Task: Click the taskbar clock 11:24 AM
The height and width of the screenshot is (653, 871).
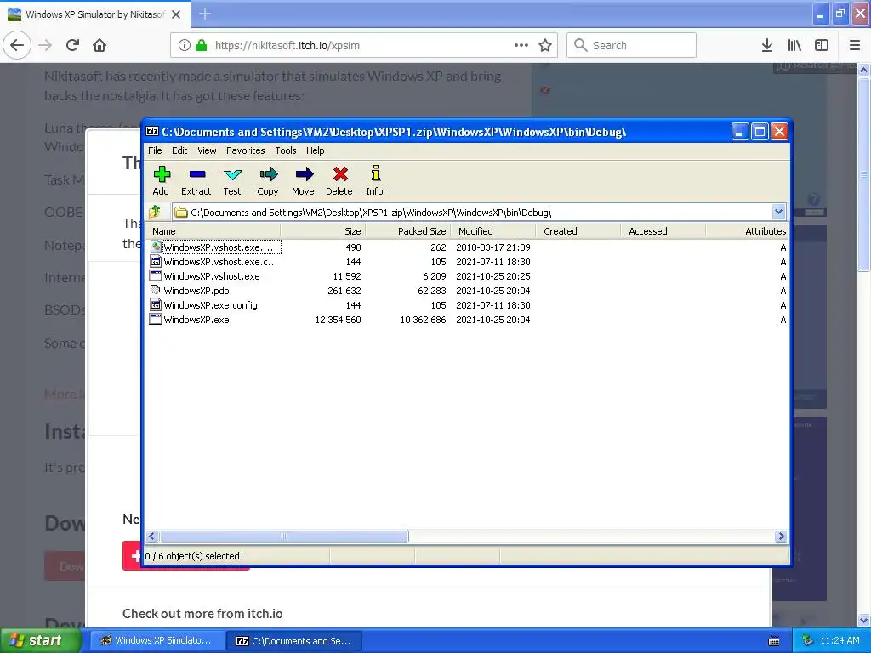Action: point(840,640)
